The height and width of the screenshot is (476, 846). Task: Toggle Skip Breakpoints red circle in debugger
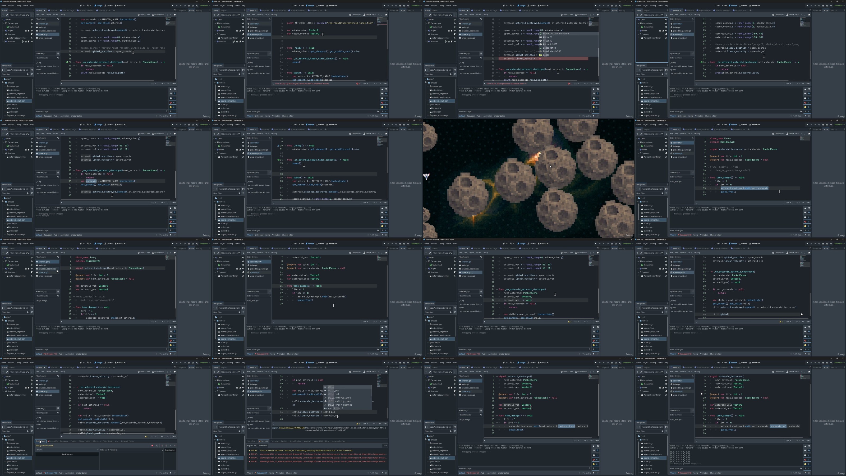[x=152, y=446]
